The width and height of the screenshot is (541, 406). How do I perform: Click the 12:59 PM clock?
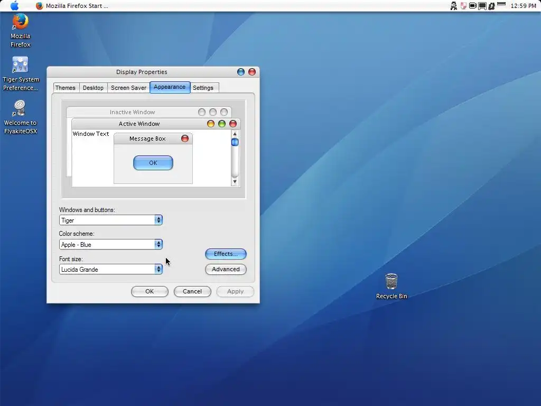click(523, 6)
